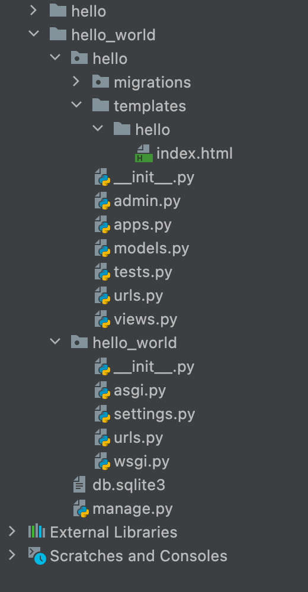Click the folder icon beside the expanded root hello_world
The image size is (308, 592).
pyautogui.click(x=58, y=34)
